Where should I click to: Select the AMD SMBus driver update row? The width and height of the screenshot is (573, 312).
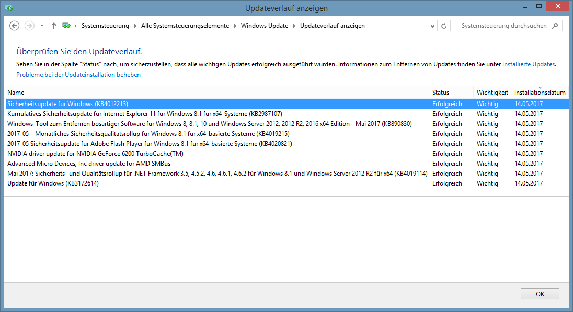(287, 163)
